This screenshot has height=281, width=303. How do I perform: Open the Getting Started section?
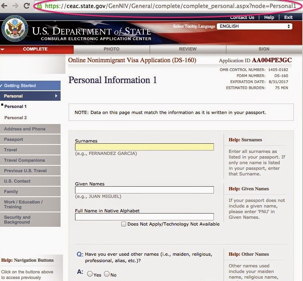(x=30, y=86)
